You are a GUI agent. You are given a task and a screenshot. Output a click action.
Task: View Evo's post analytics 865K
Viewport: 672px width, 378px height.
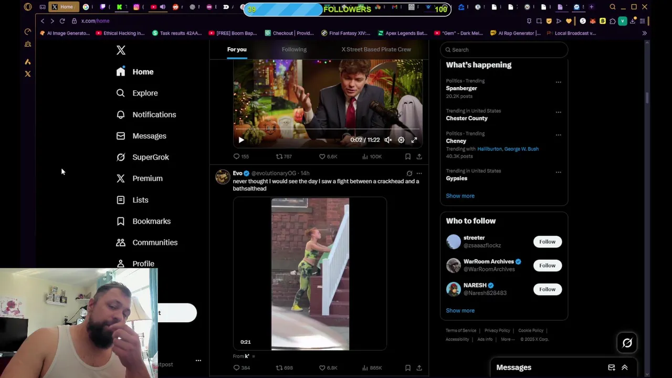(372, 368)
